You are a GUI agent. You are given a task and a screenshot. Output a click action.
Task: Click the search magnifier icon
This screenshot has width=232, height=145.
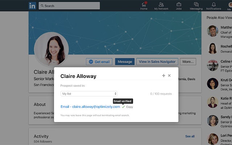coord(42,6)
